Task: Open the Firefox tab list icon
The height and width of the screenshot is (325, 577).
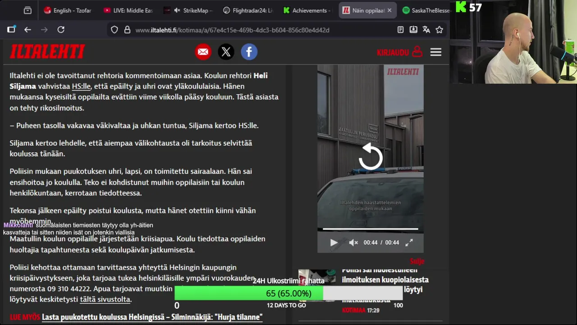Action: click(x=27, y=10)
